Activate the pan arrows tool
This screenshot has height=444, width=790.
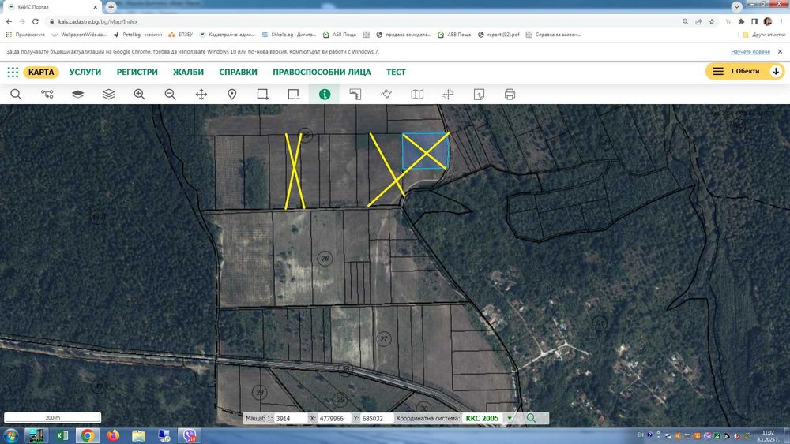[x=201, y=95]
